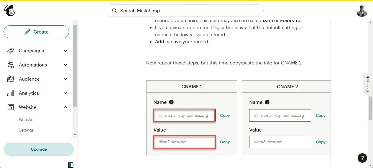Copy the CNAME 1 dkim2 Value

coord(225,142)
